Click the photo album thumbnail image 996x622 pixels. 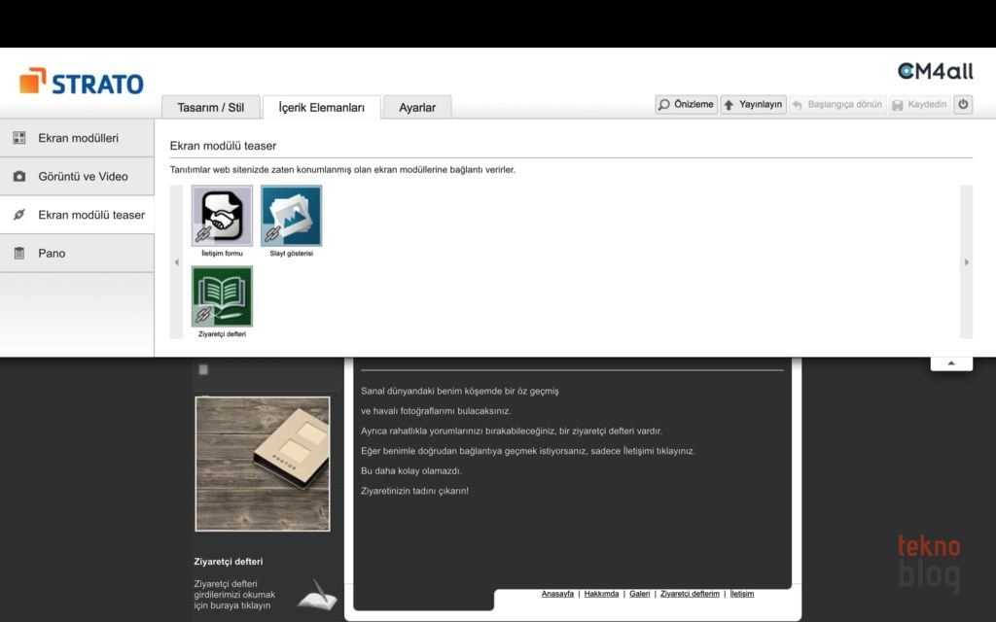(x=263, y=464)
